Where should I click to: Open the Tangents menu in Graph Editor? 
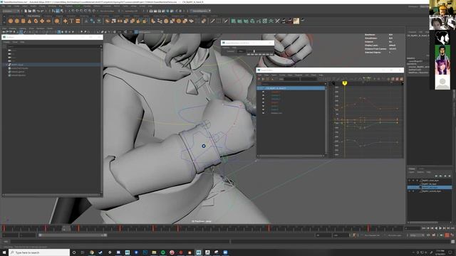299,75
